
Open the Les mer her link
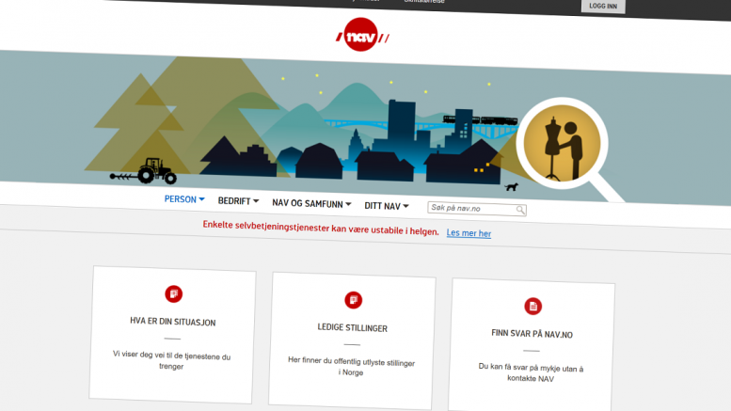tap(469, 233)
